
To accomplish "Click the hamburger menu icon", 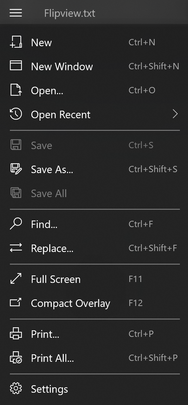I will pos(16,13).
